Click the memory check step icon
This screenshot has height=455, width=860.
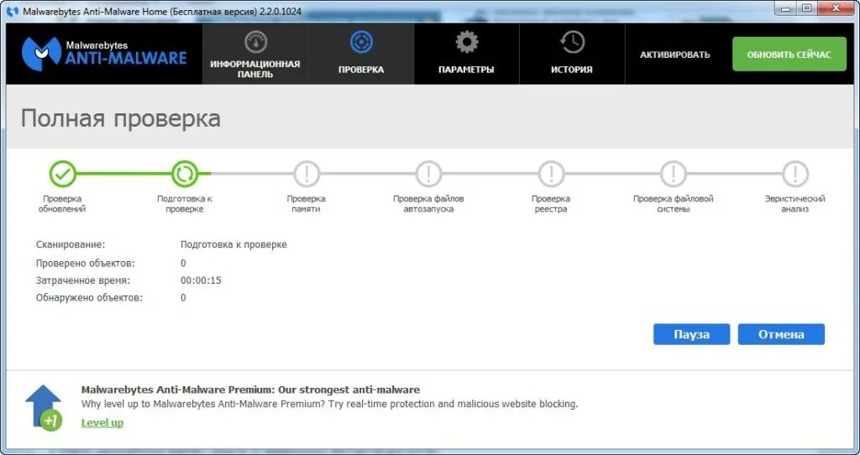[307, 174]
